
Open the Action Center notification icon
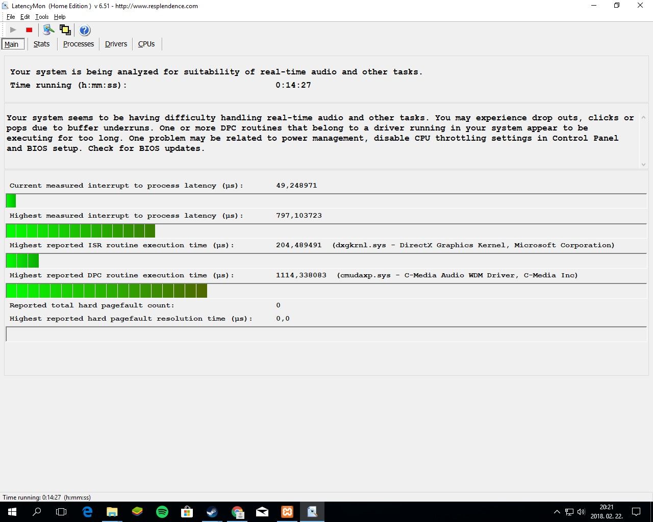pyautogui.click(x=636, y=512)
